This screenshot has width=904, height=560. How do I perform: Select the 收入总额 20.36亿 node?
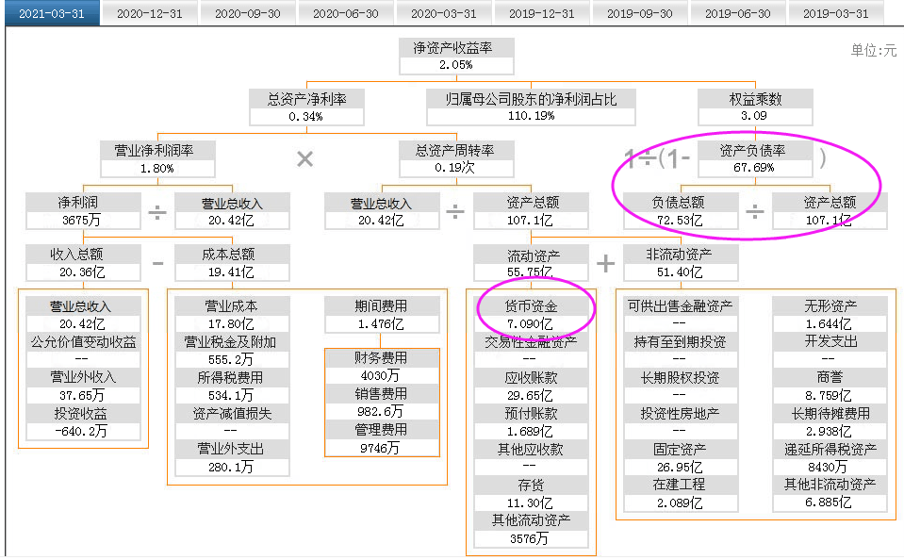83,263
